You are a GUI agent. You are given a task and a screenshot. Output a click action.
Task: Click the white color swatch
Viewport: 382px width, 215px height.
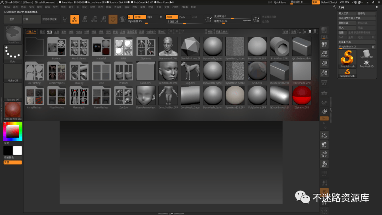coord(17,151)
